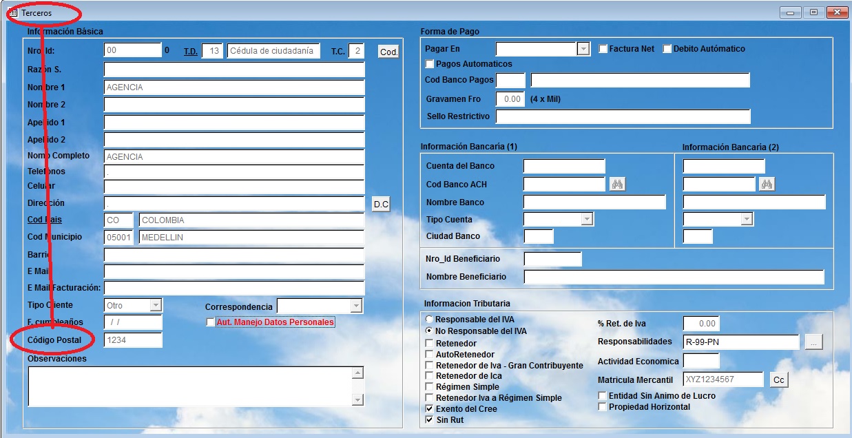Open the Pagar En dropdown

583,49
